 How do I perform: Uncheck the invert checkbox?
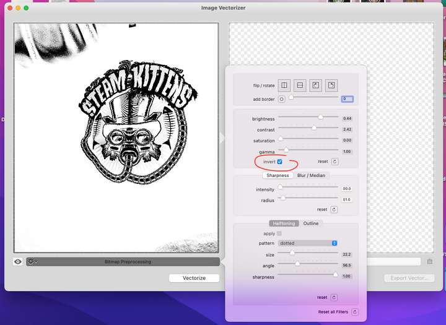[x=279, y=162]
